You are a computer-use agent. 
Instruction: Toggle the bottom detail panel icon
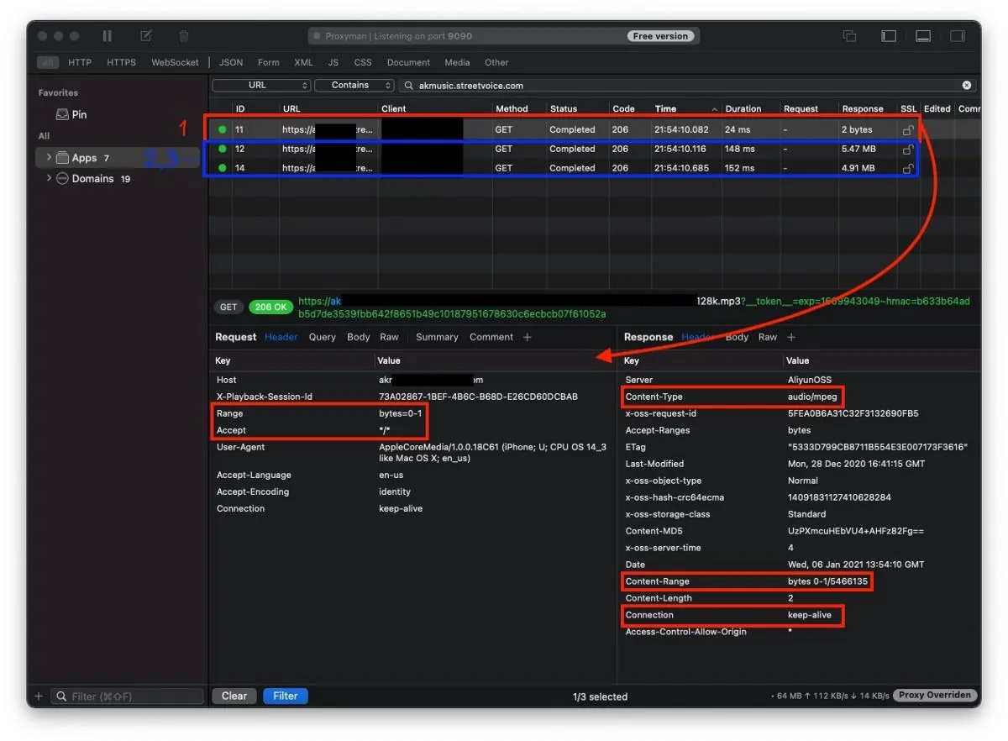click(x=923, y=36)
